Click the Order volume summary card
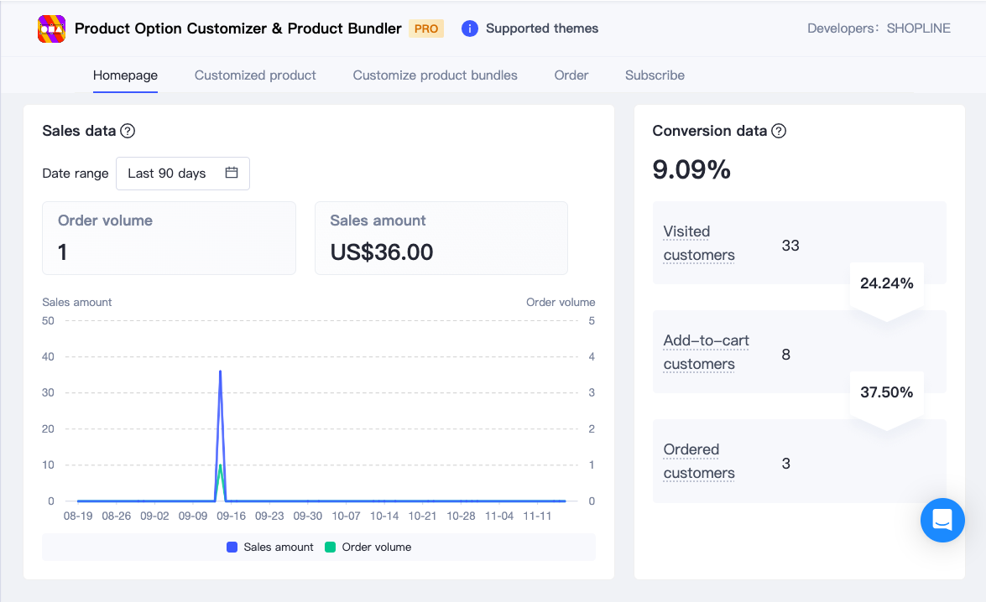 click(169, 237)
